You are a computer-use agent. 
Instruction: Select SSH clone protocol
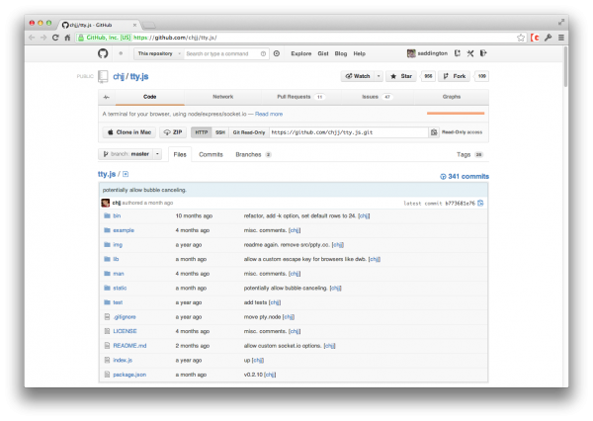point(220,132)
